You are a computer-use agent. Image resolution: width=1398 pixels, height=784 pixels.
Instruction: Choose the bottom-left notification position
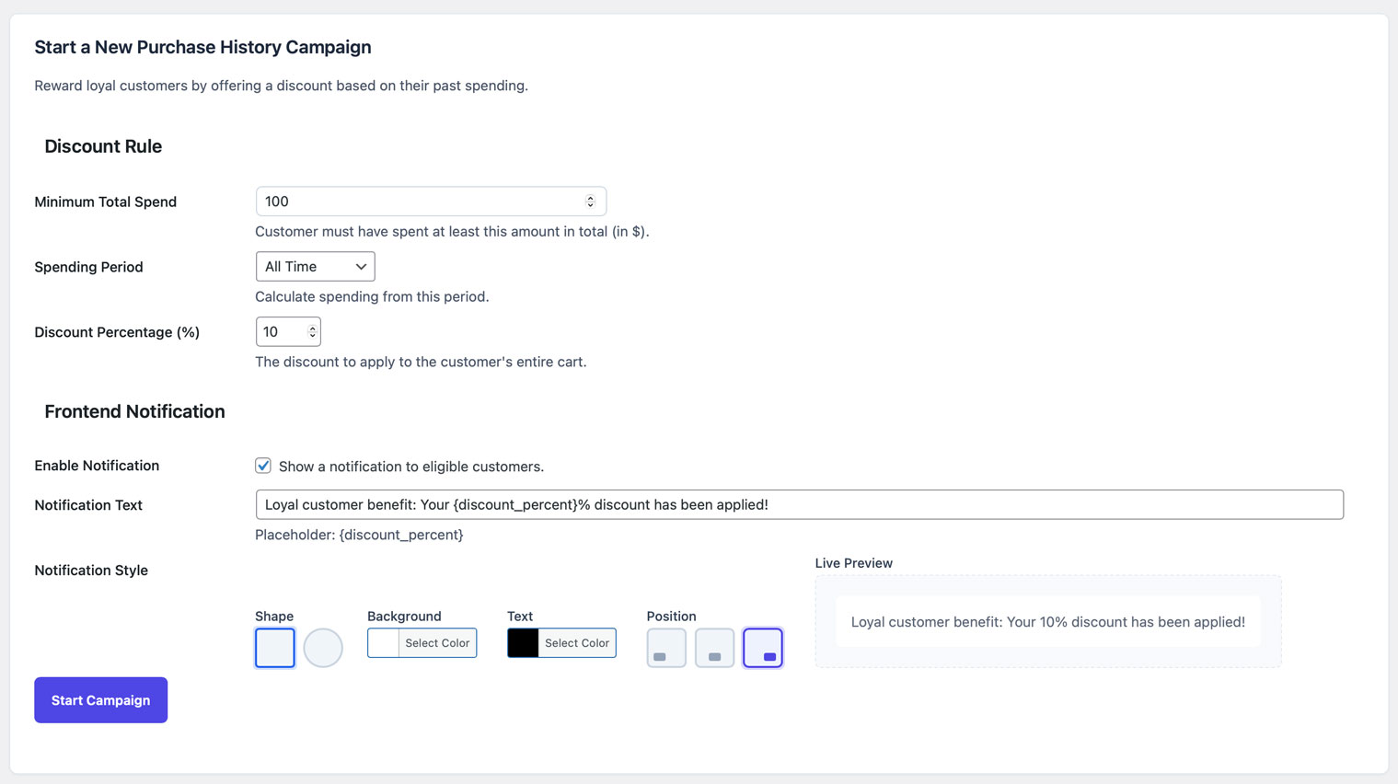pyautogui.click(x=666, y=648)
